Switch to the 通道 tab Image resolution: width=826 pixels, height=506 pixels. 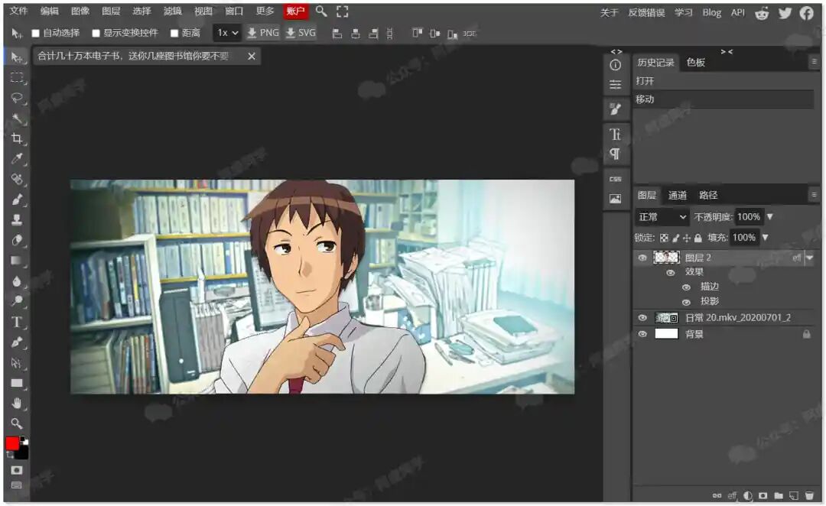[678, 196]
